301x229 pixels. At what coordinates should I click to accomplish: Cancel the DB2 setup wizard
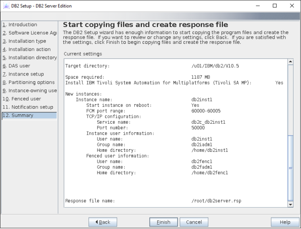pos(194,222)
